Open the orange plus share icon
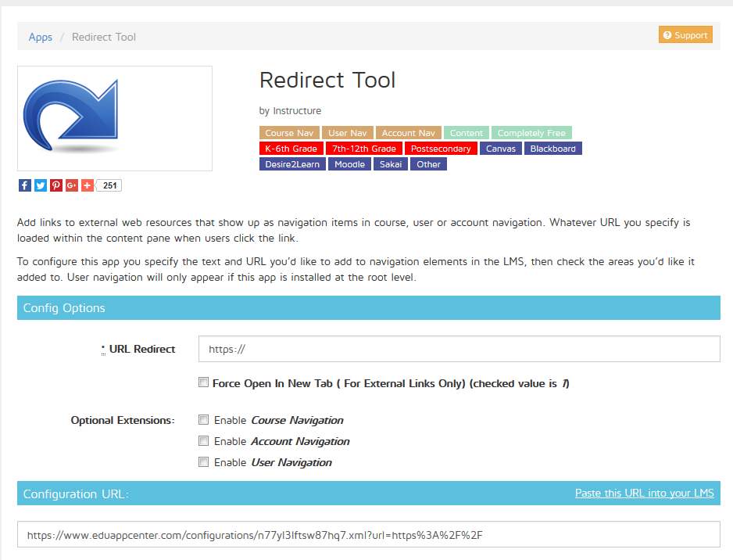 click(x=87, y=185)
